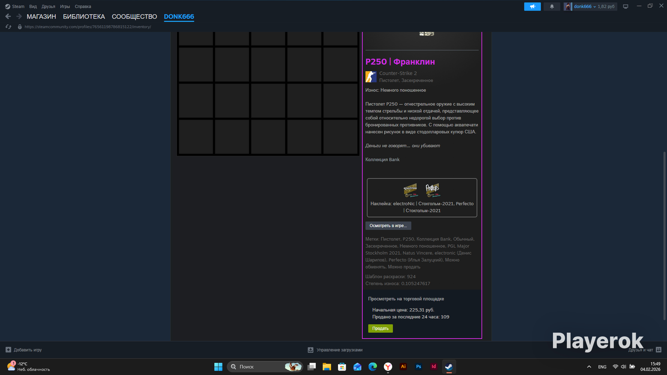Screen dimensions: 667x375
Task: Open the weather widget on the taskbar
Action: click(28, 367)
